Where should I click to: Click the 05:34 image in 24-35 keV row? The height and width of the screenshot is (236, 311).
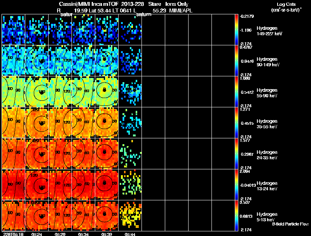pos(83,153)
